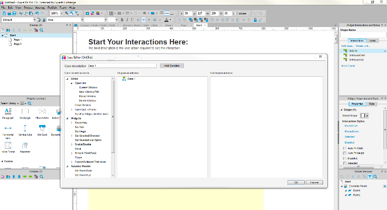Click the Lock widget padlock icon
387x210 pixels.
tap(255, 20)
